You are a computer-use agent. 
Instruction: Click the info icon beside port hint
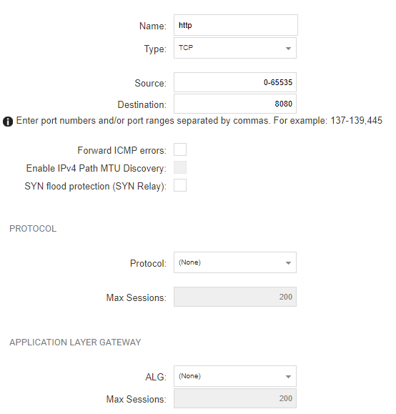[x=8, y=122]
